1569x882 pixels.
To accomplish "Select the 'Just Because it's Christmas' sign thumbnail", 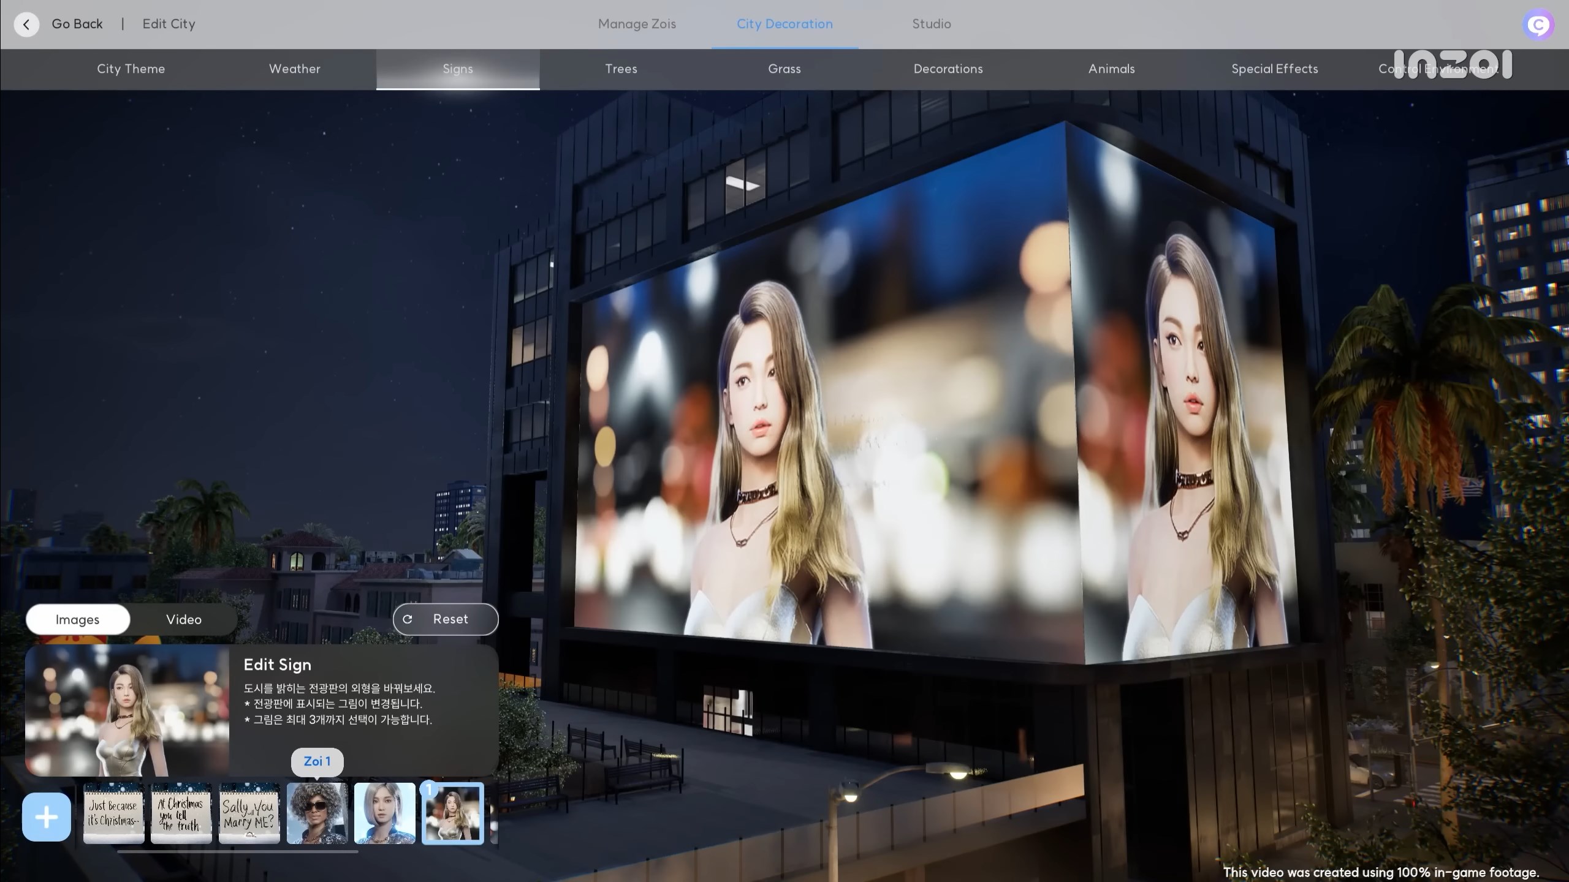I will tap(113, 813).
